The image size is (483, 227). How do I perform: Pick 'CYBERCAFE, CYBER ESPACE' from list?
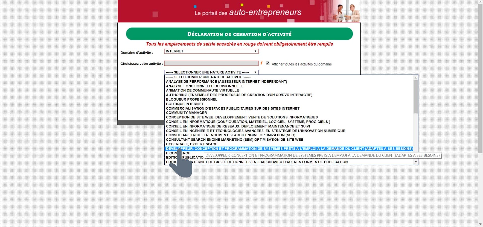tap(289, 144)
